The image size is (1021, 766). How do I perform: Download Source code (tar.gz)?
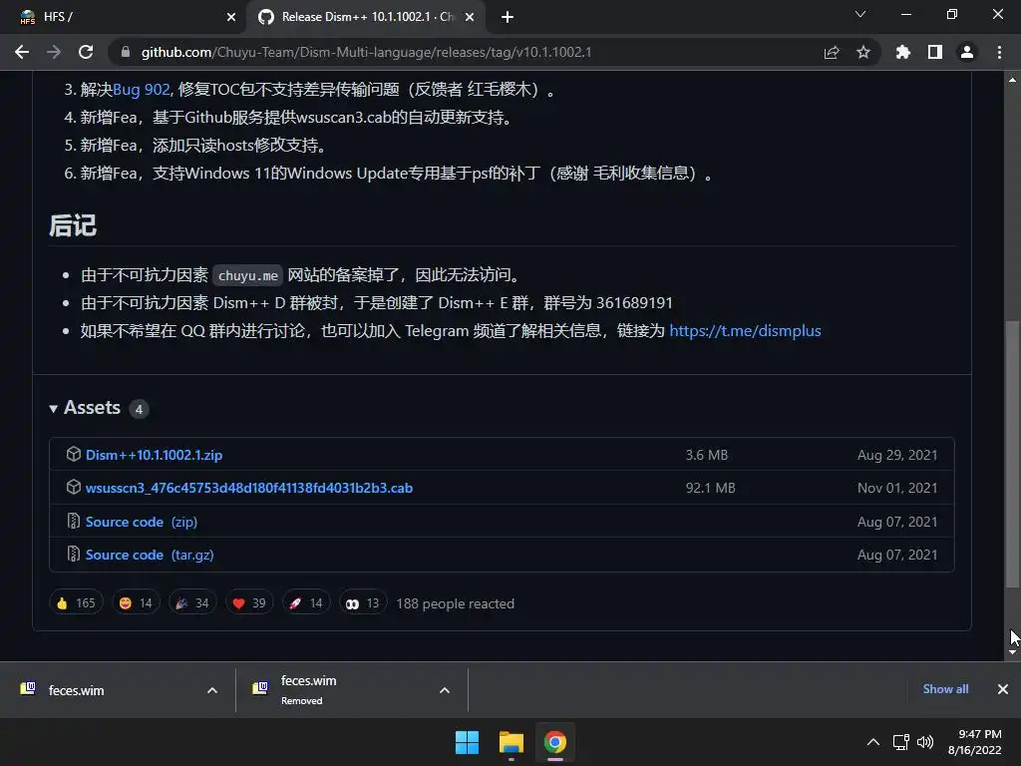pyautogui.click(x=150, y=555)
